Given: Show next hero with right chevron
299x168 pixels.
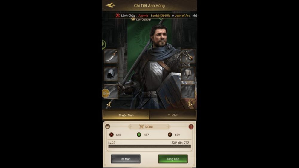Looking at the screenshot, I should (x=190, y=105).
